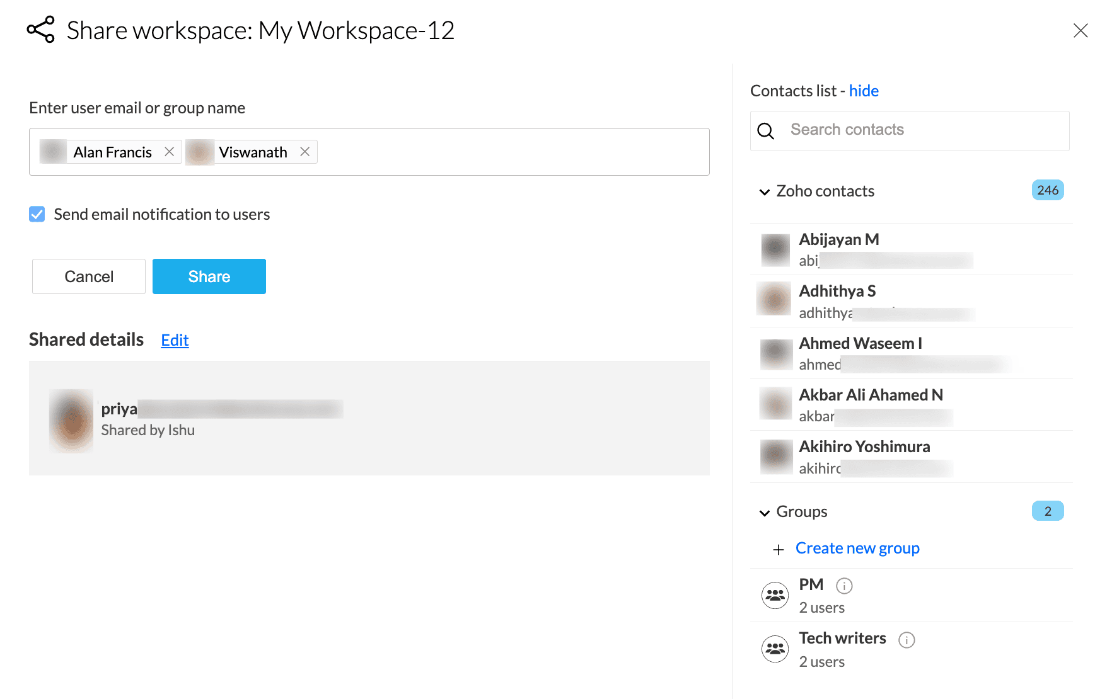Pick Akihiro Yoshimura from contacts
This screenshot has height=699, width=1107.
click(864, 447)
